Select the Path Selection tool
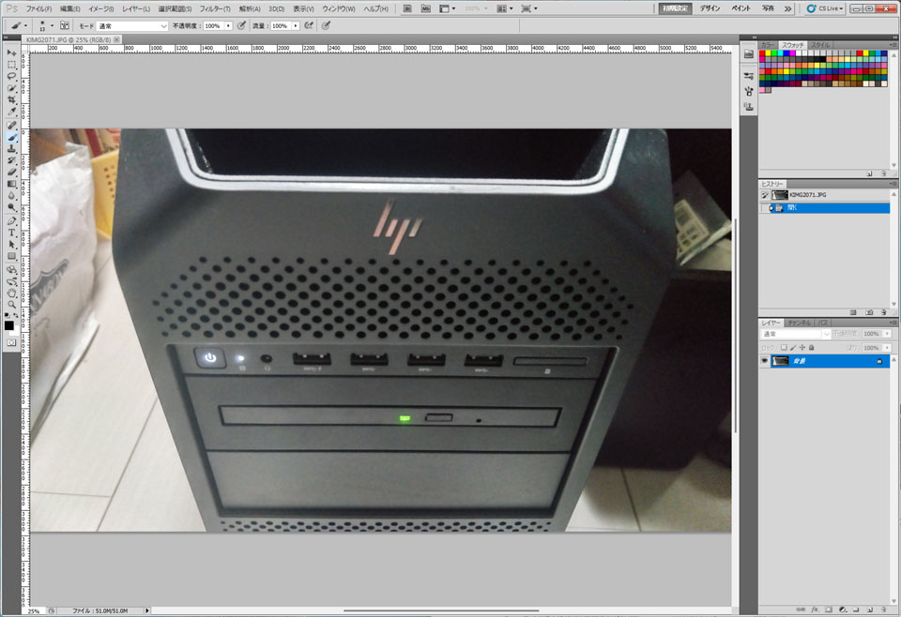 (x=11, y=245)
